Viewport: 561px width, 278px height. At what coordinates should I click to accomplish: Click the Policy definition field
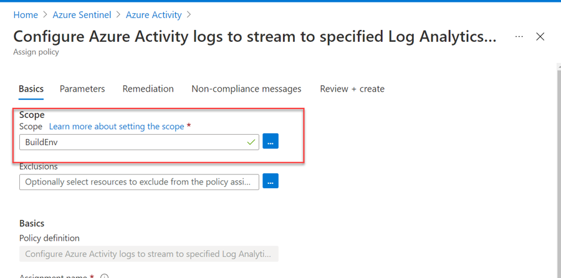click(x=148, y=254)
